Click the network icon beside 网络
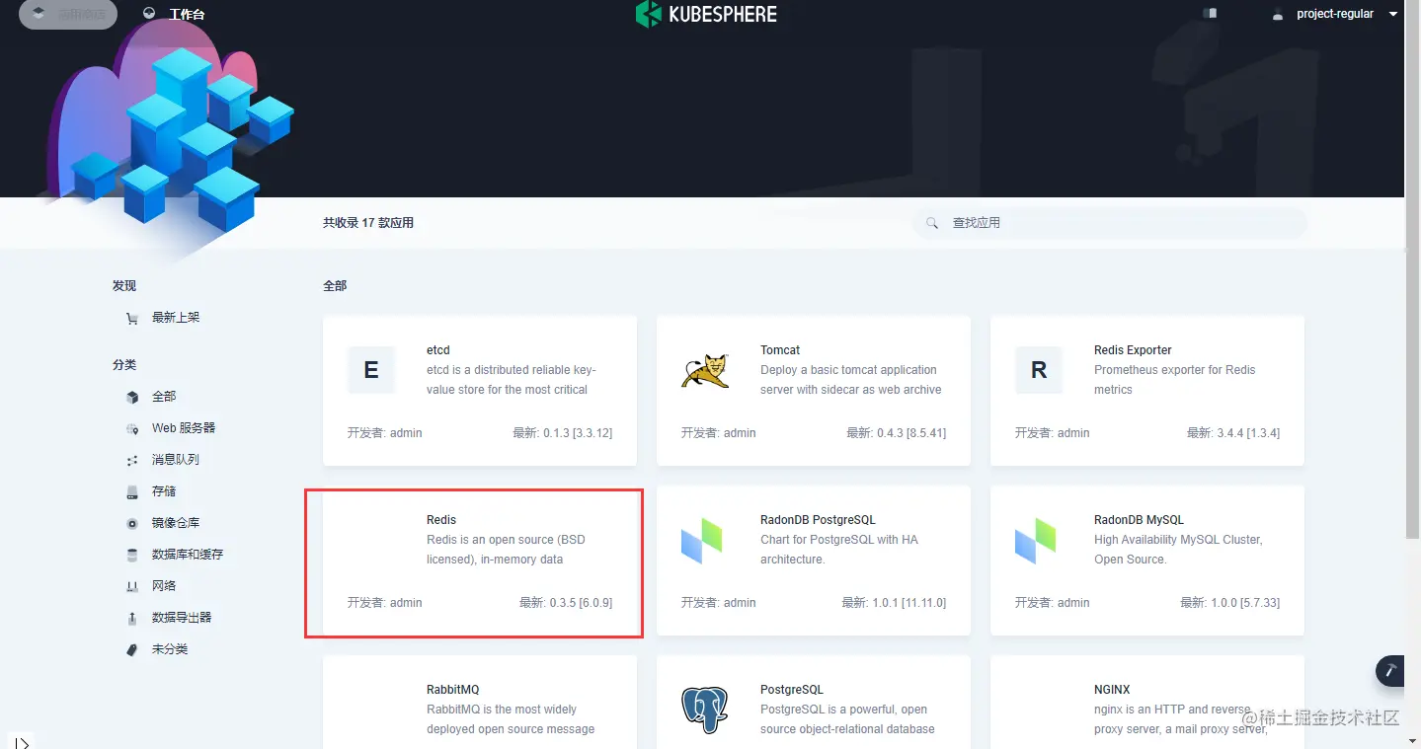The width and height of the screenshot is (1421, 749). (x=132, y=586)
